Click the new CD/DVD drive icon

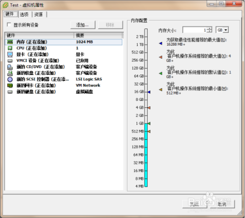10,67
